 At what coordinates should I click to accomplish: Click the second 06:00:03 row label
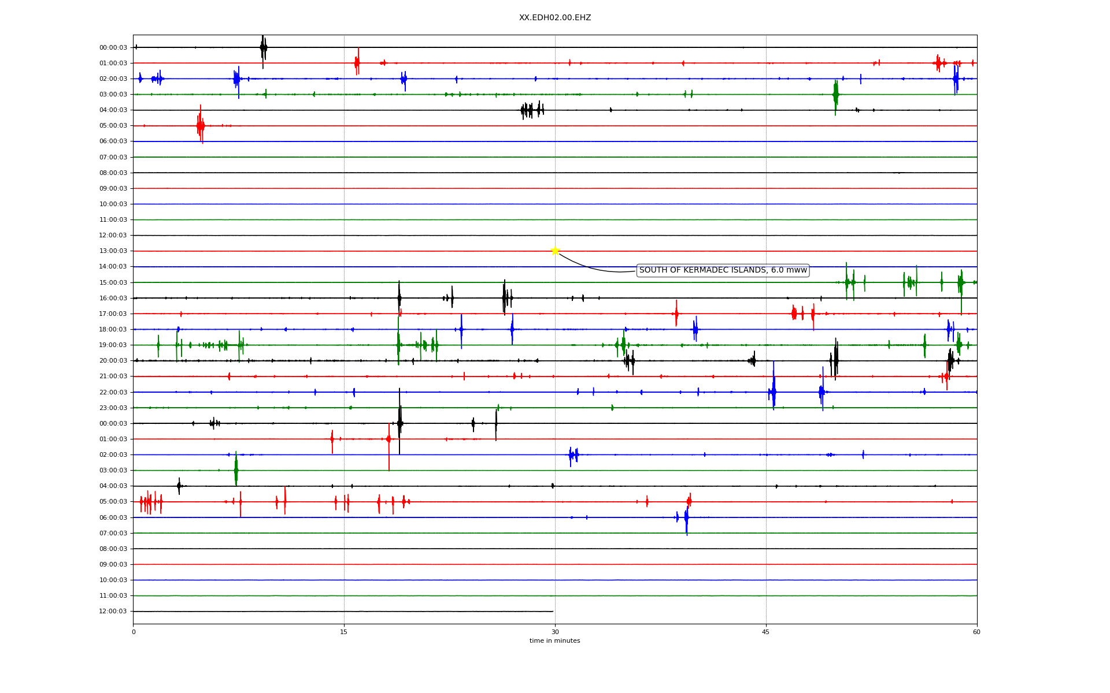(x=113, y=517)
